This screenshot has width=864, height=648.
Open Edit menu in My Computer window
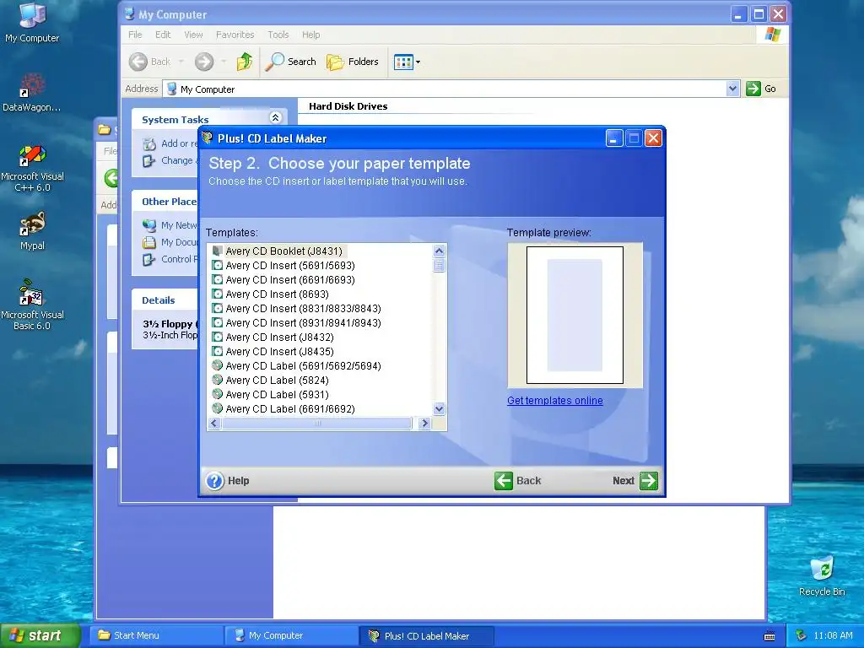point(163,35)
